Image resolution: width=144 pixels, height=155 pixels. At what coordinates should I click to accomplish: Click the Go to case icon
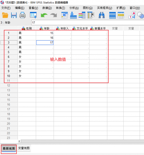pyautogui.click(x=64, y=15)
